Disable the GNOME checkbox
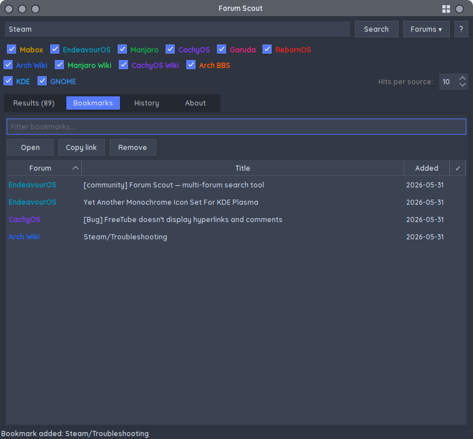This screenshot has height=439, width=473. tap(42, 81)
